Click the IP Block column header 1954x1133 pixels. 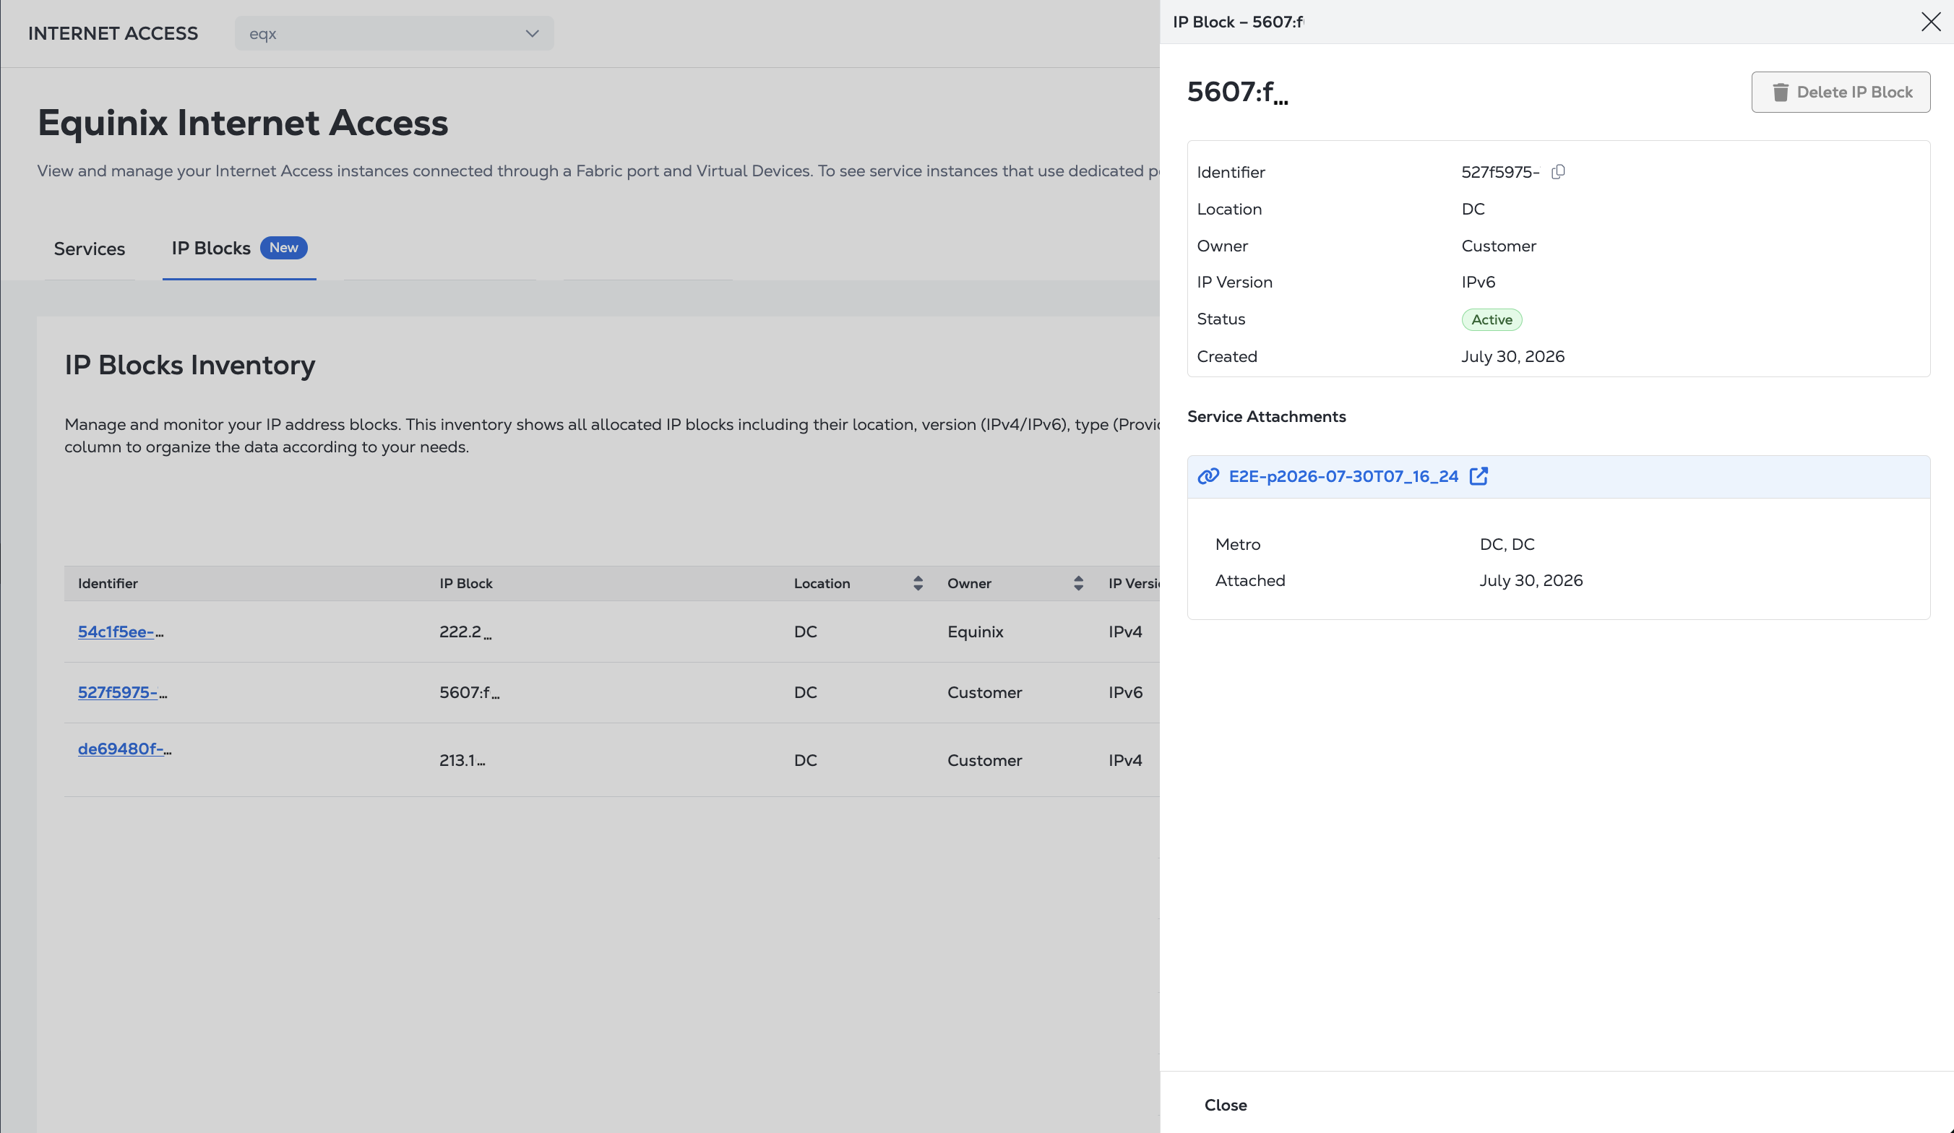[x=466, y=583]
